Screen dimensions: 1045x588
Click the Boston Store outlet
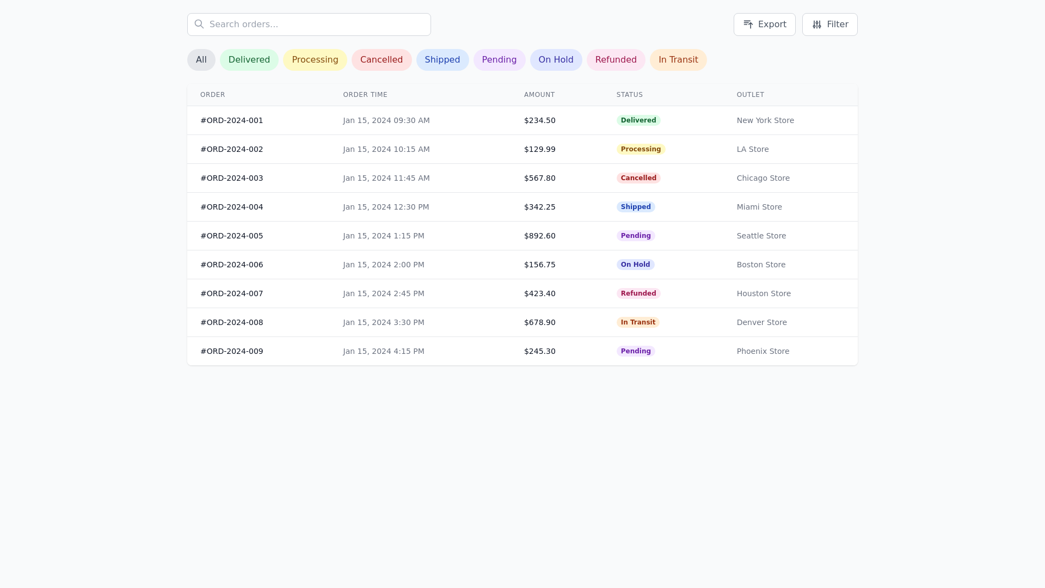[761, 265]
